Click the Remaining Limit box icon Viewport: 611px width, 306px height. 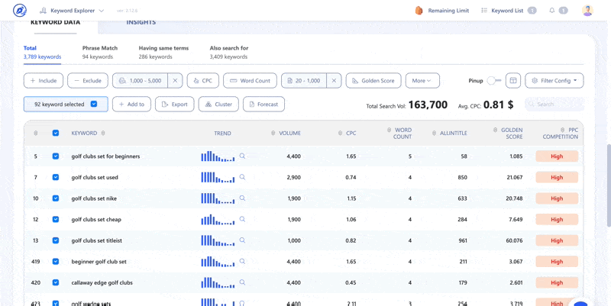[419, 11]
